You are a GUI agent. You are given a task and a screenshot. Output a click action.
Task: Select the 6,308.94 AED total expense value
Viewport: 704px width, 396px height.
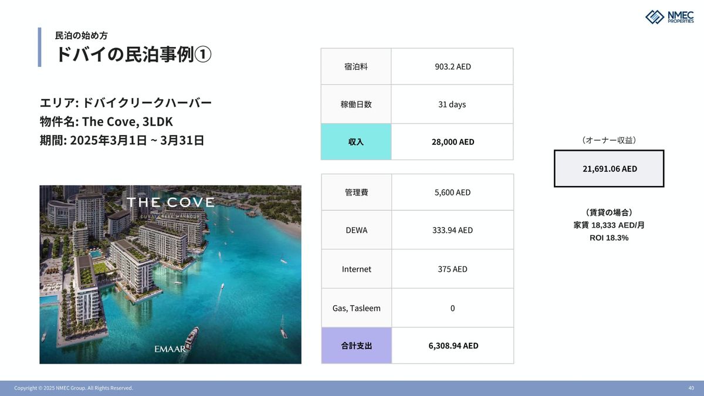pos(453,346)
